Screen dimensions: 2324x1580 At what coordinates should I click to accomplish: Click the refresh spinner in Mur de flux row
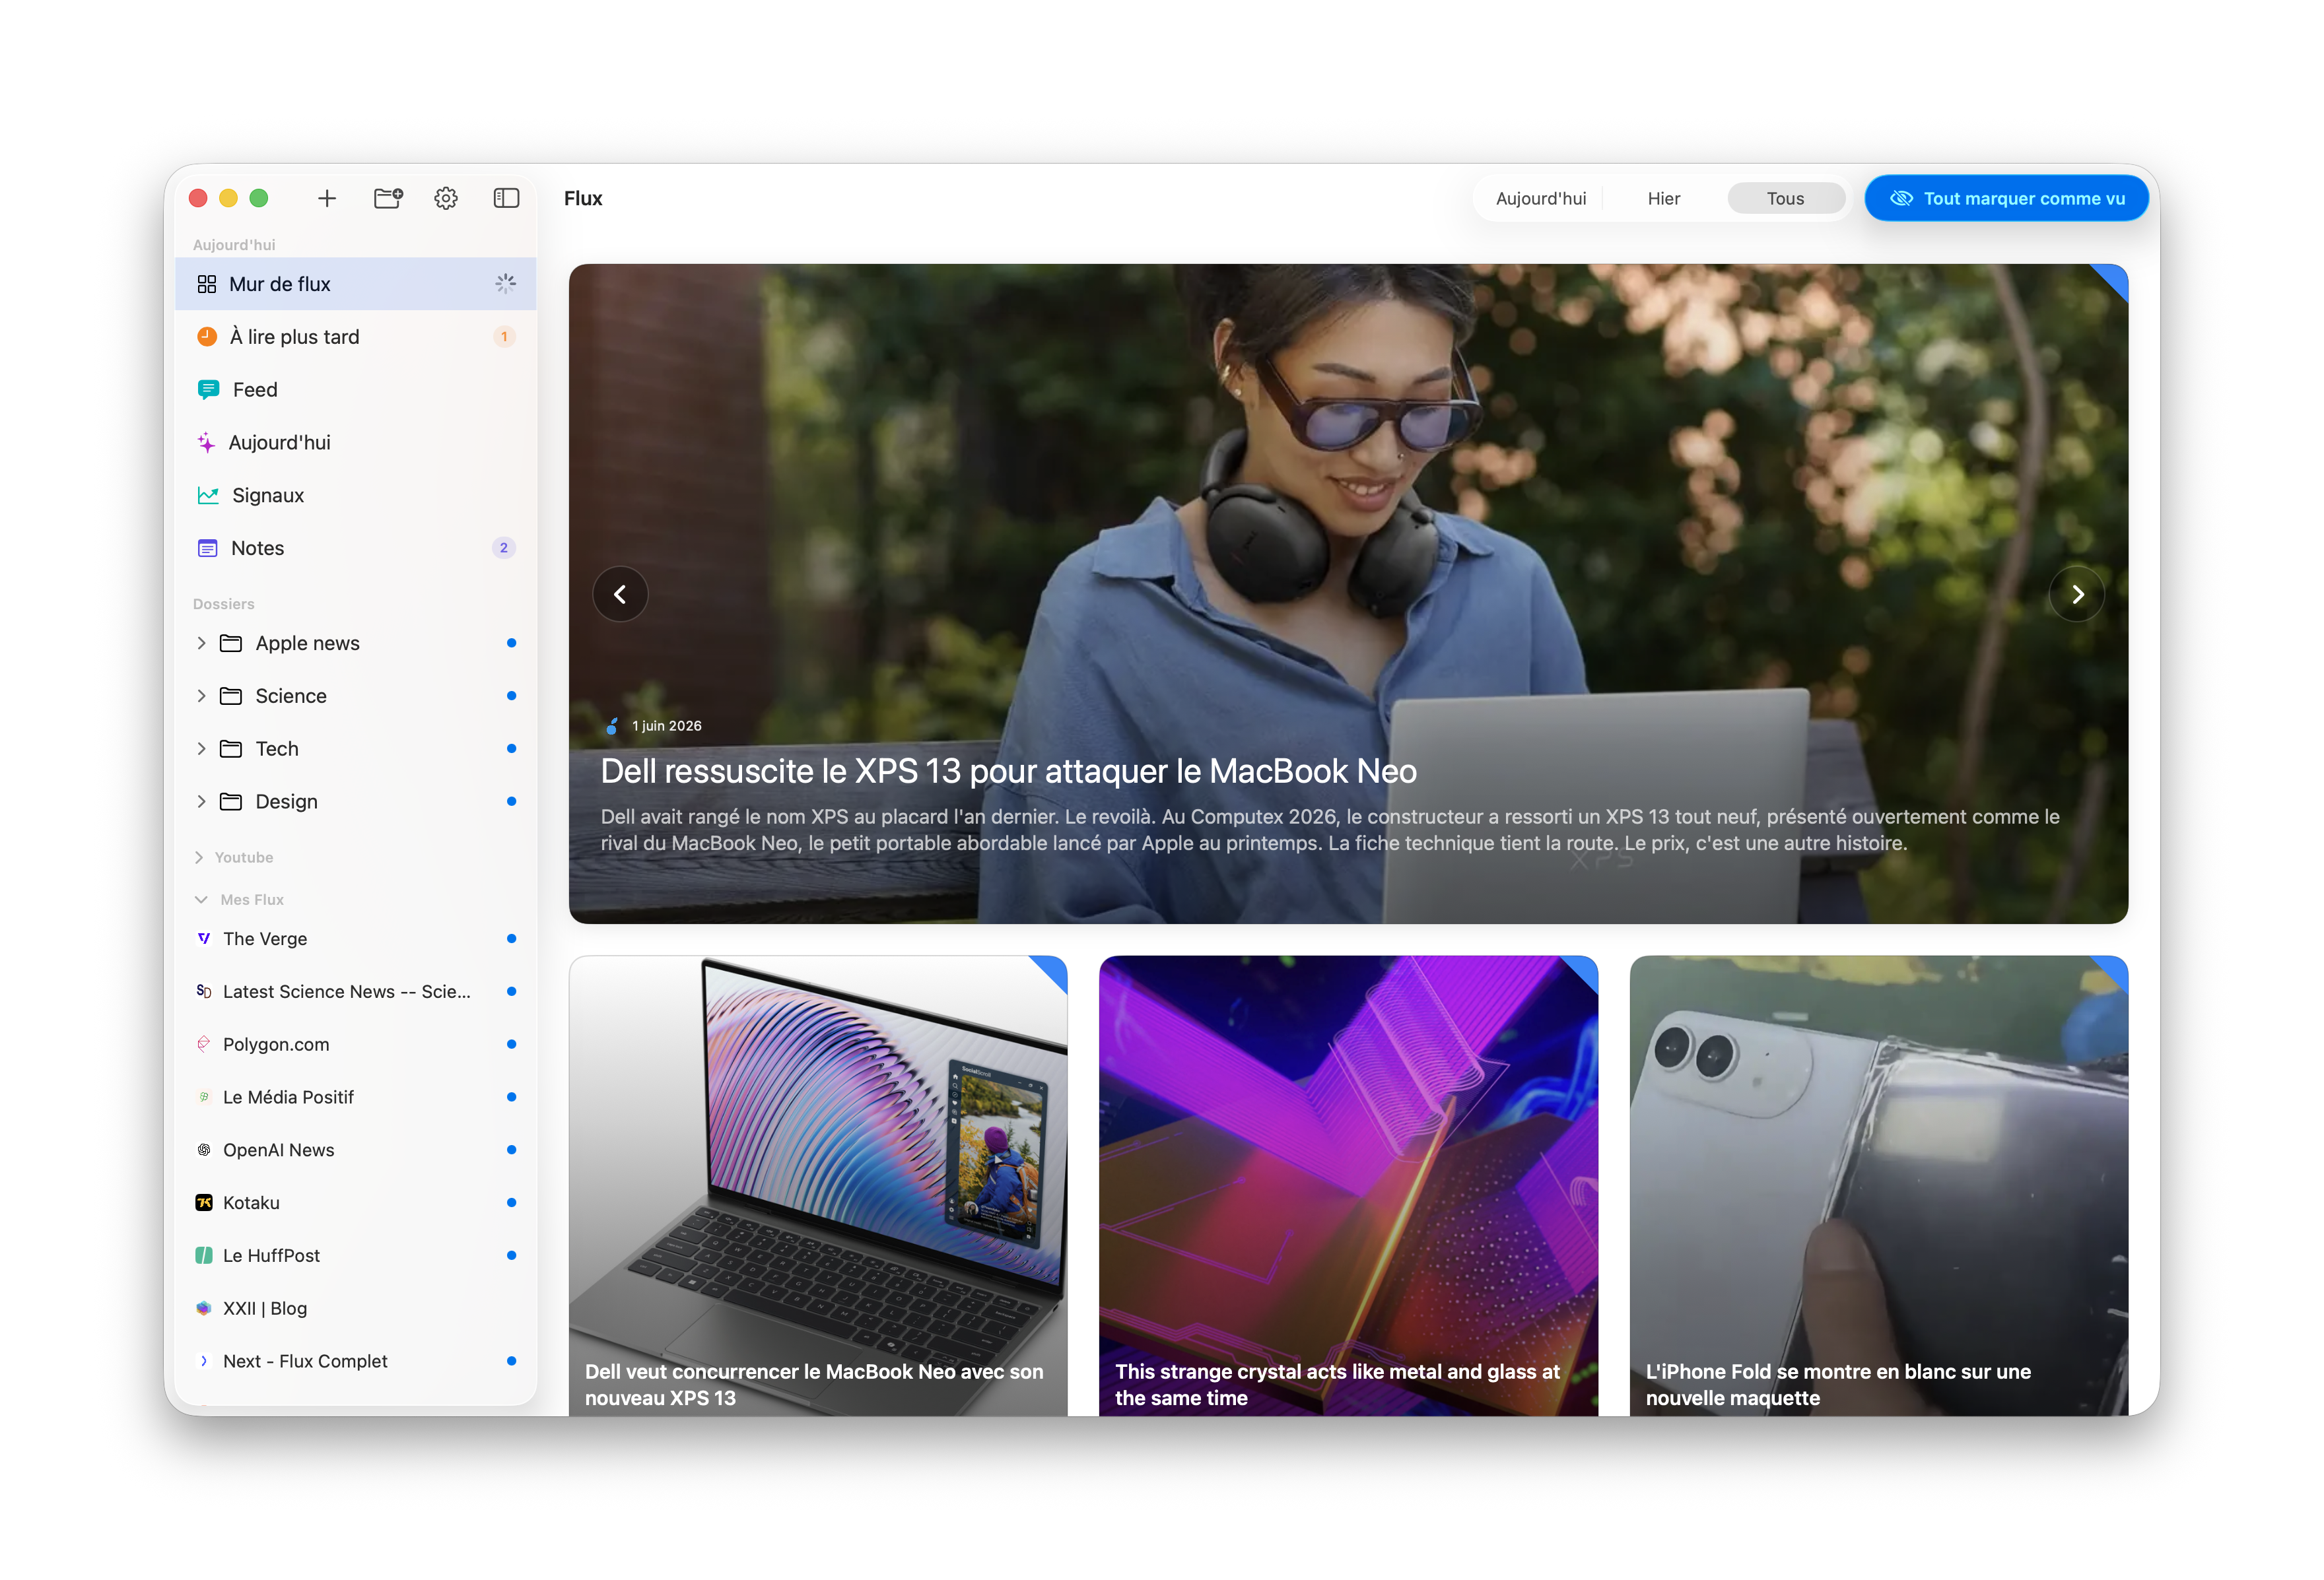pos(506,284)
